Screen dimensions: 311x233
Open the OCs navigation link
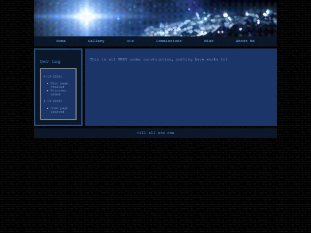point(130,41)
